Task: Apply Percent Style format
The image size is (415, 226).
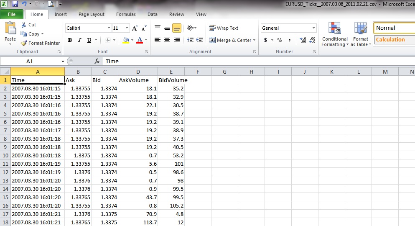Action: pyautogui.click(x=280, y=40)
